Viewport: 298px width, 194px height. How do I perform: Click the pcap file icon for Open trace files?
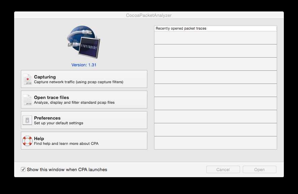click(x=28, y=100)
